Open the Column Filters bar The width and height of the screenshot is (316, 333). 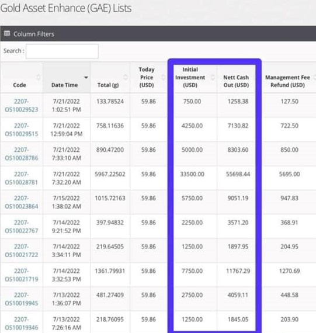pos(158,34)
